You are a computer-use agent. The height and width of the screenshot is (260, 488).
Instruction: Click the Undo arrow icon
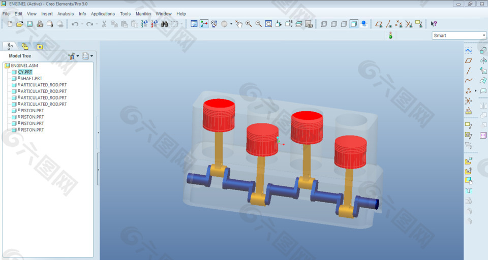[75, 24]
